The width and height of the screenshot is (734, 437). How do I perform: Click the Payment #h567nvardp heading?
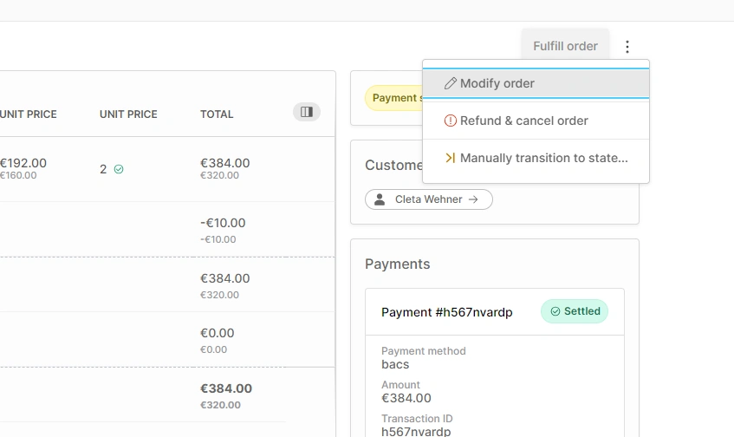click(446, 312)
